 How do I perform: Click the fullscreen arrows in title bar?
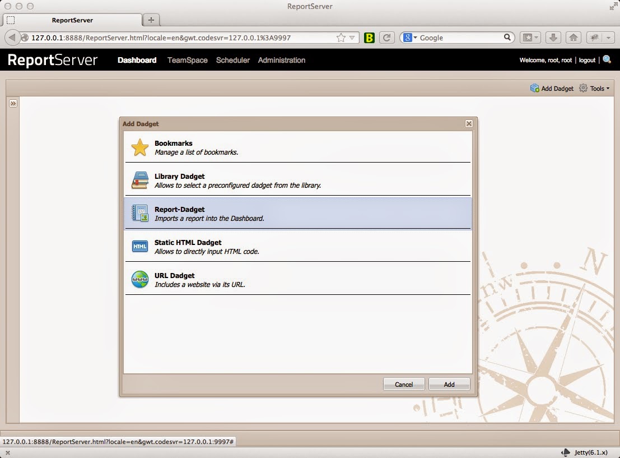click(x=613, y=6)
